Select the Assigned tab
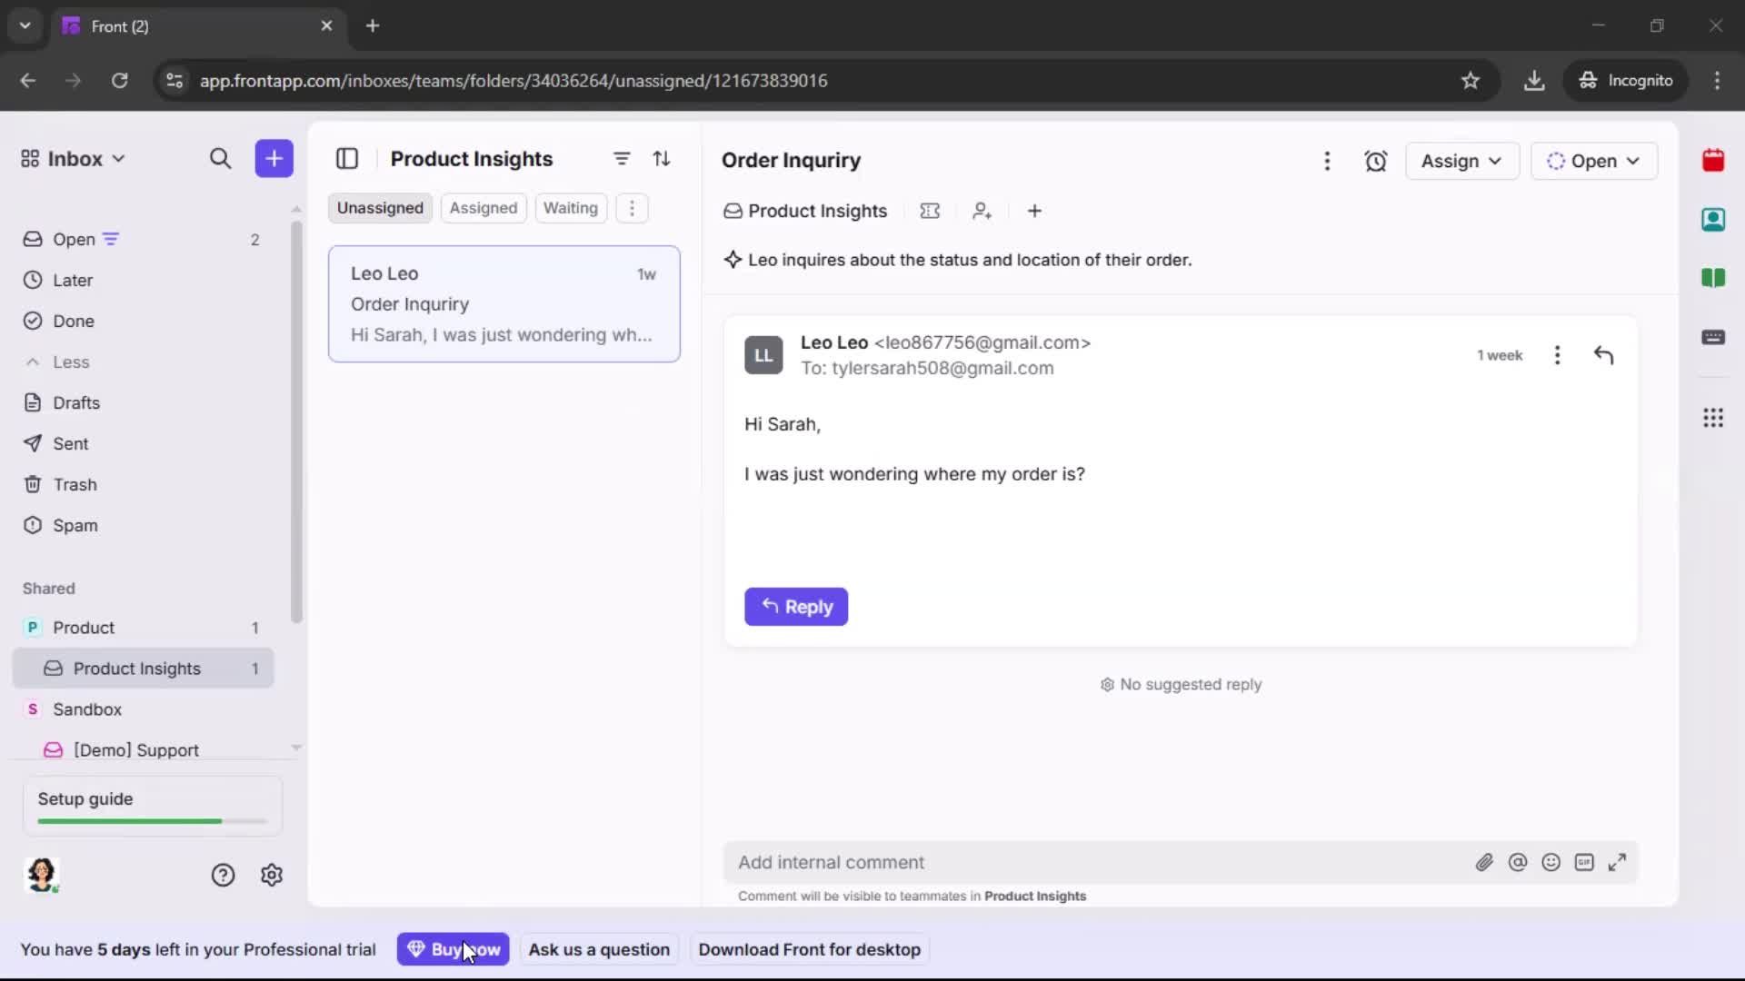1745x981 pixels. (484, 208)
